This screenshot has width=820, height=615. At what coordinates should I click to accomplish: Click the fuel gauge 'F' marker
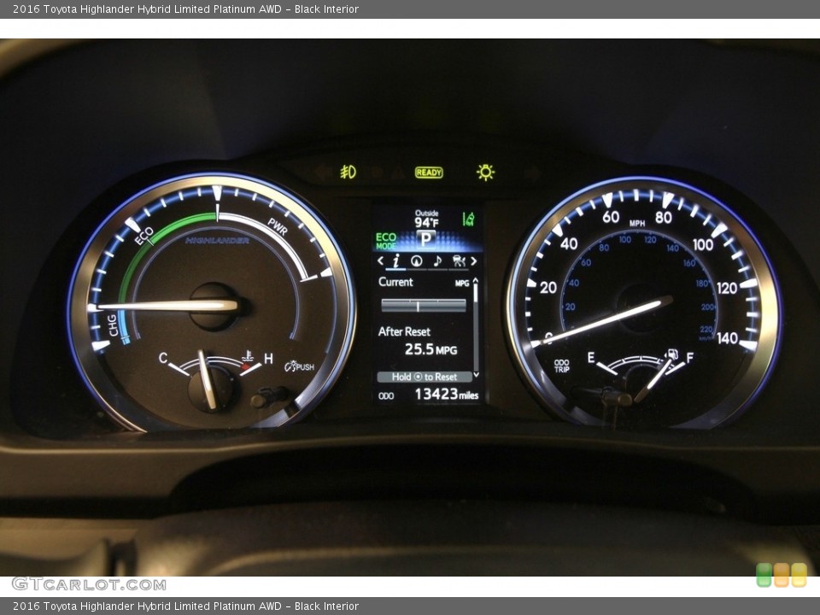(x=690, y=358)
